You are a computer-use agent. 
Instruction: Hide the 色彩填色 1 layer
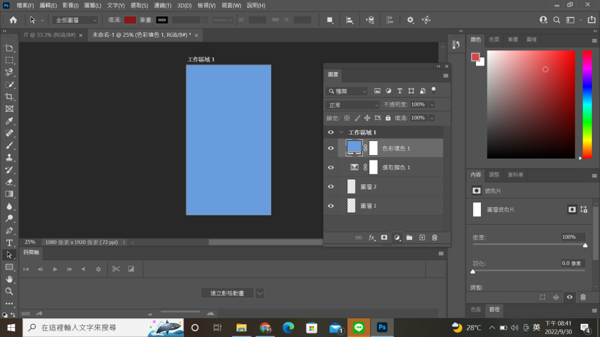[330, 148]
